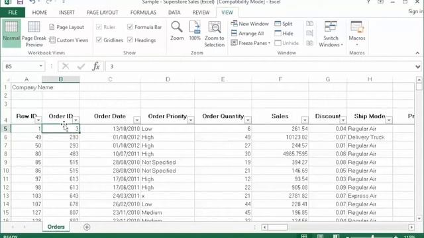Switch to HOME tab
This screenshot has height=238, width=424.
[40, 13]
